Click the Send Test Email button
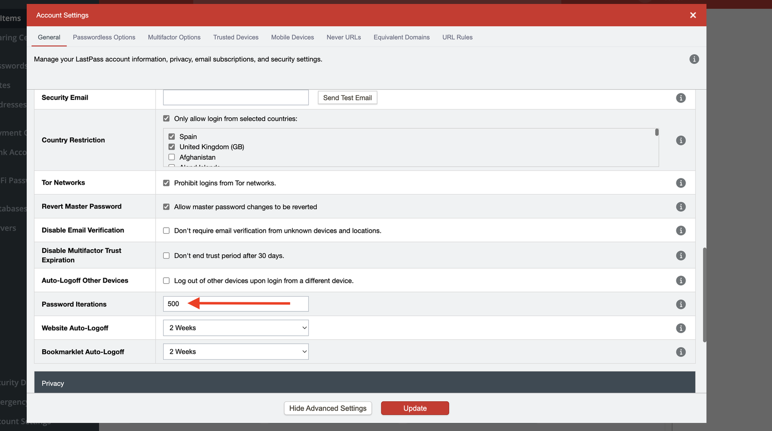Screen dimensions: 772x431 [347, 97]
